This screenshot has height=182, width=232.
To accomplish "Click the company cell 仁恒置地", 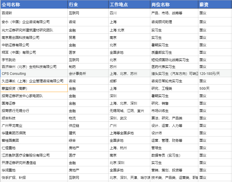I will [x=34, y=148].
